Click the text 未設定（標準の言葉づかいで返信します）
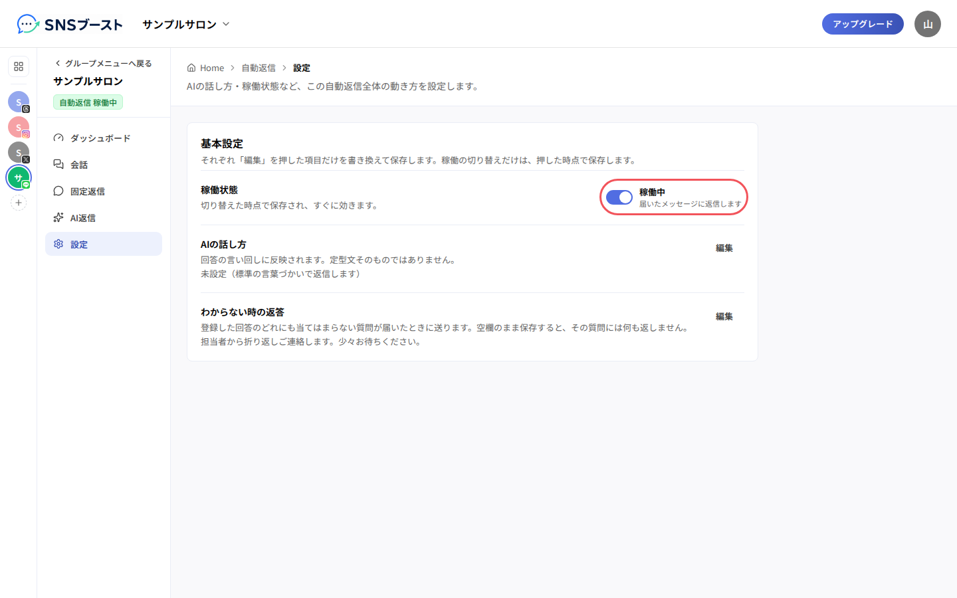 coord(282,274)
